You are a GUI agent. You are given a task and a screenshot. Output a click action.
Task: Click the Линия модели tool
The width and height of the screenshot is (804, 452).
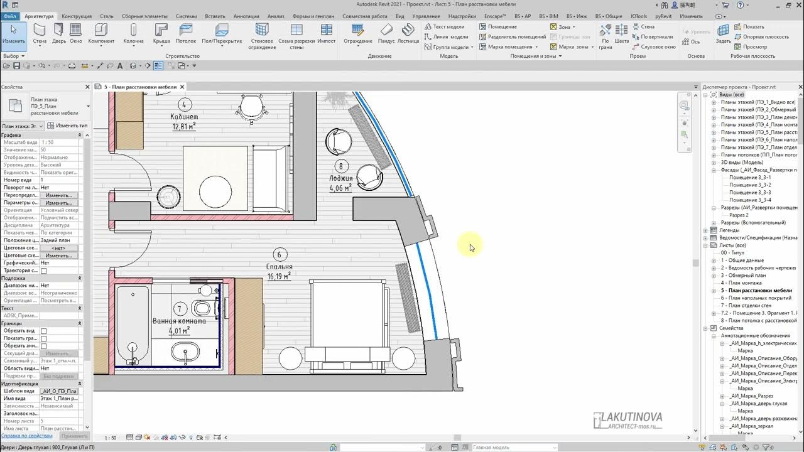pos(445,37)
